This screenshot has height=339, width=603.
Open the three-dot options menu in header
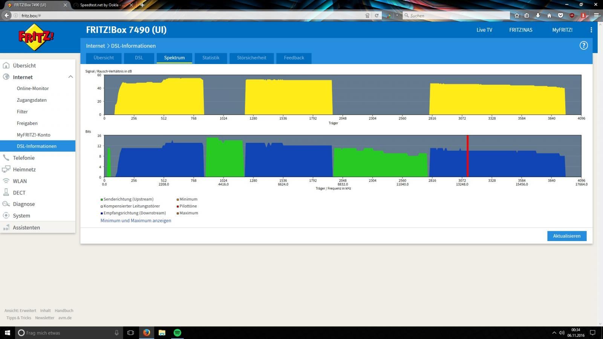pyautogui.click(x=591, y=30)
